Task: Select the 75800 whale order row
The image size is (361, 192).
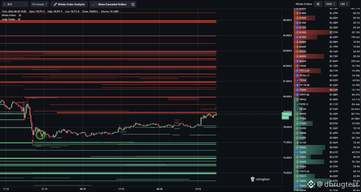Action: point(327,157)
